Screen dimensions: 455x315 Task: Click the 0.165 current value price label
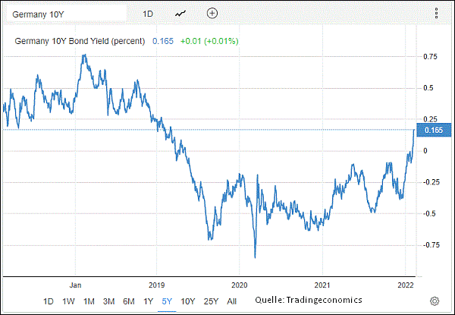tap(434, 130)
